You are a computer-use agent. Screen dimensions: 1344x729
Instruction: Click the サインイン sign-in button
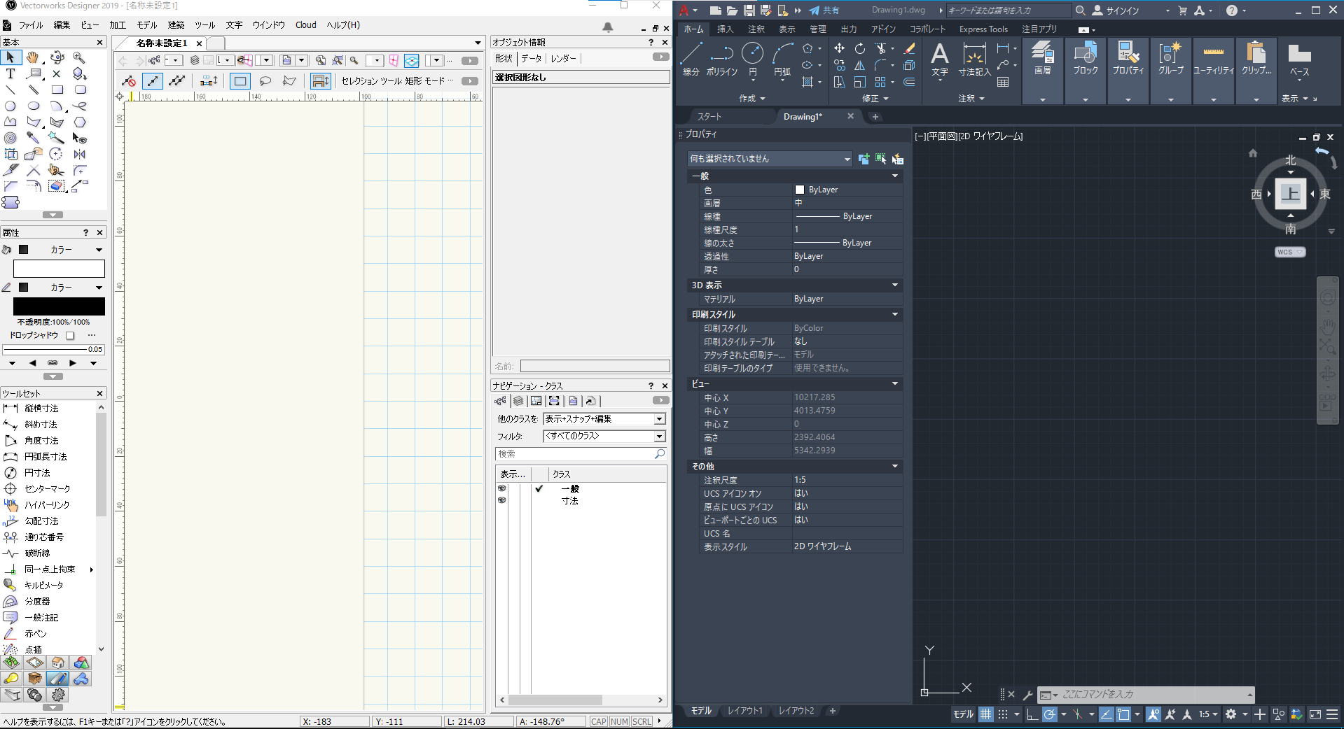1116,10
